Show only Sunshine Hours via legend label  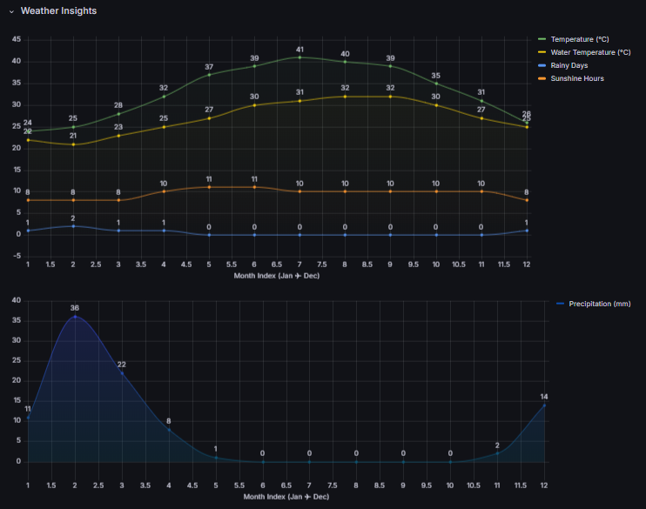click(577, 78)
